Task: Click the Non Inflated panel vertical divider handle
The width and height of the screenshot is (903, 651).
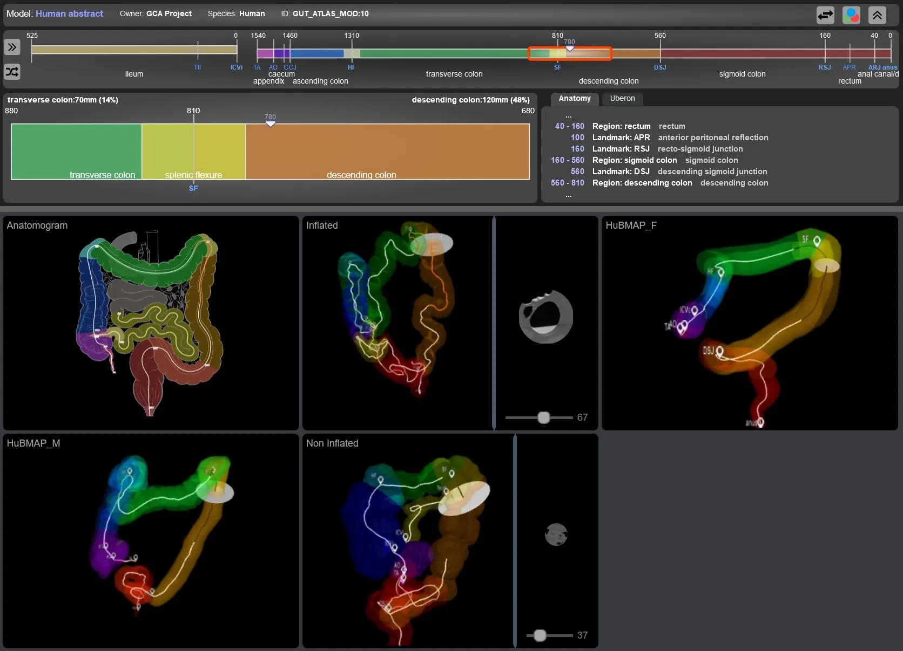Action: (515, 541)
